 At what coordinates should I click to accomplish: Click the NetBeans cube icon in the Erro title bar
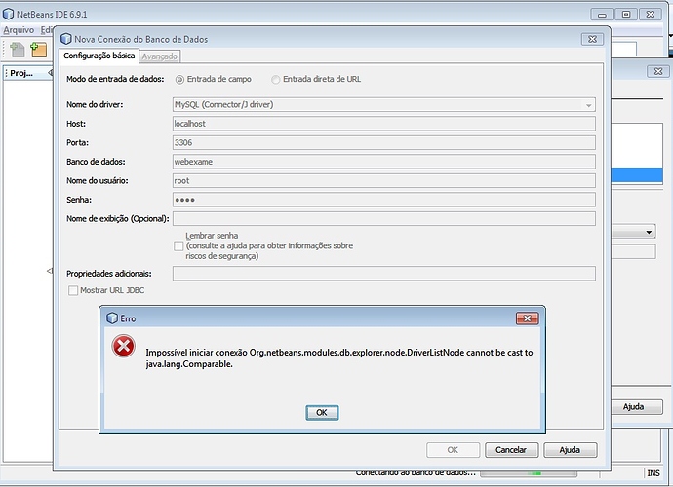(112, 318)
